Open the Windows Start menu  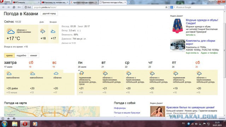pos(4,124)
